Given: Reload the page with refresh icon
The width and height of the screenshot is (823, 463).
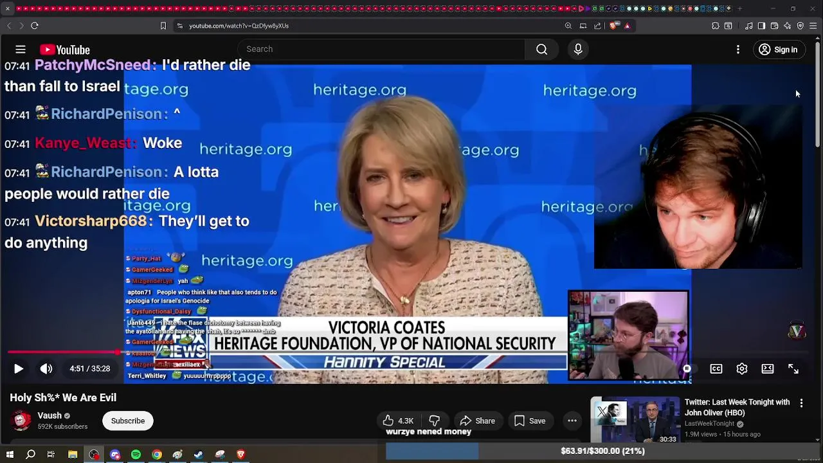Looking at the screenshot, I should 35,26.
